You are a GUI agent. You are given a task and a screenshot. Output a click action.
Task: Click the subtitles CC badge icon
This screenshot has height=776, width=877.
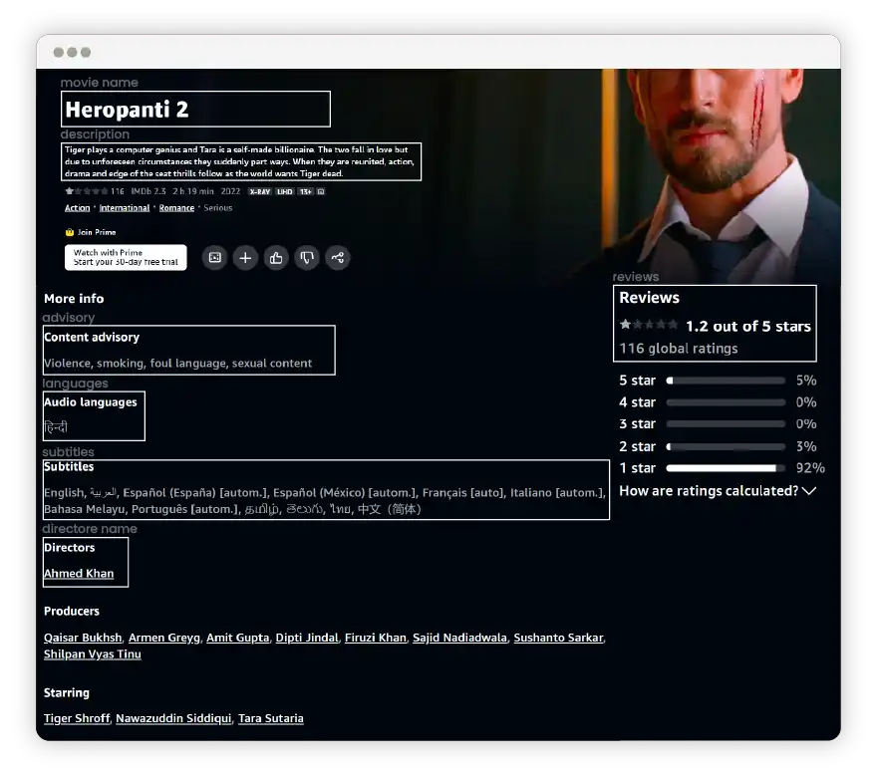[321, 192]
